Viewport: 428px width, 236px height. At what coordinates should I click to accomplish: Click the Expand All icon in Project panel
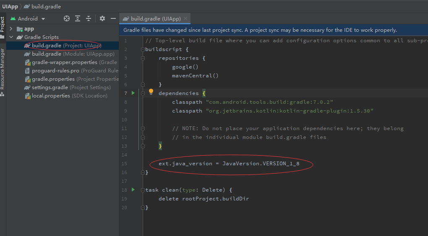click(x=78, y=18)
